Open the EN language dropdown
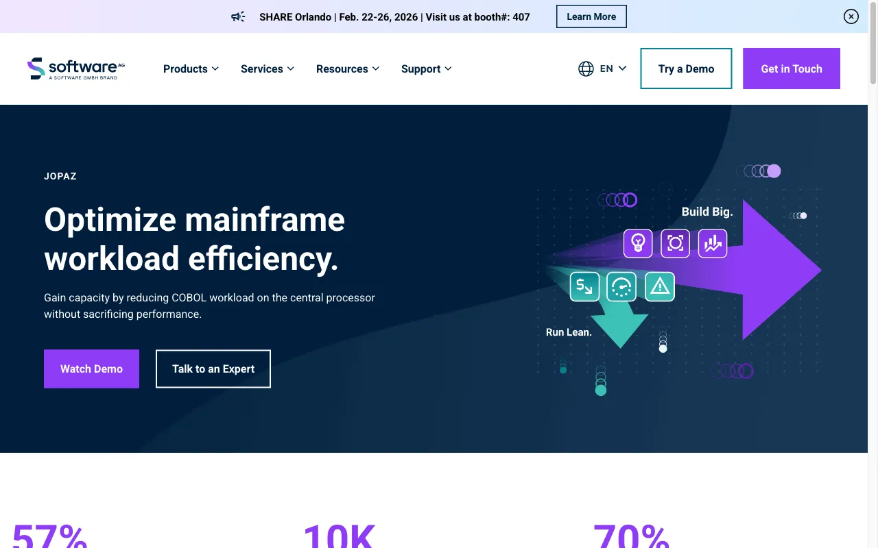Viewport: 878px width, 548px height. [x=613, y=68]
